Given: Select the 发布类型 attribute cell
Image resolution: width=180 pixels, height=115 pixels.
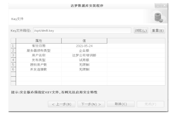Looking at the screenshot, I should coord(39,60).
